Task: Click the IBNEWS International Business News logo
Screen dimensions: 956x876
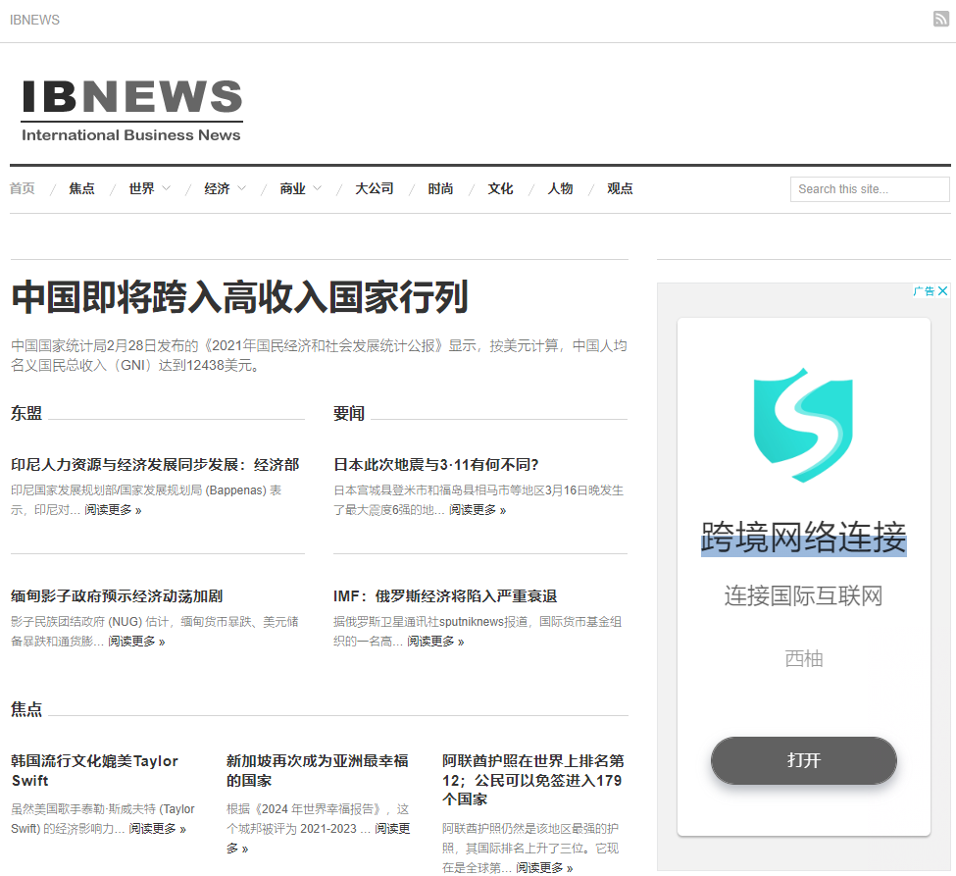Action: pos(131,111)
